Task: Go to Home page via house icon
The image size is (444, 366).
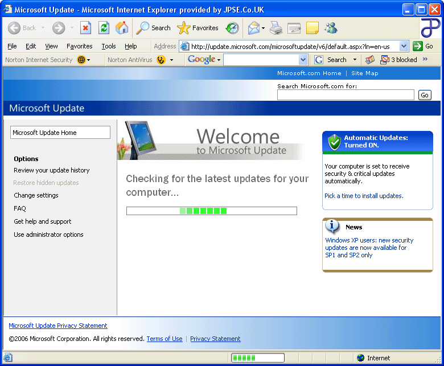Action: 122,28
